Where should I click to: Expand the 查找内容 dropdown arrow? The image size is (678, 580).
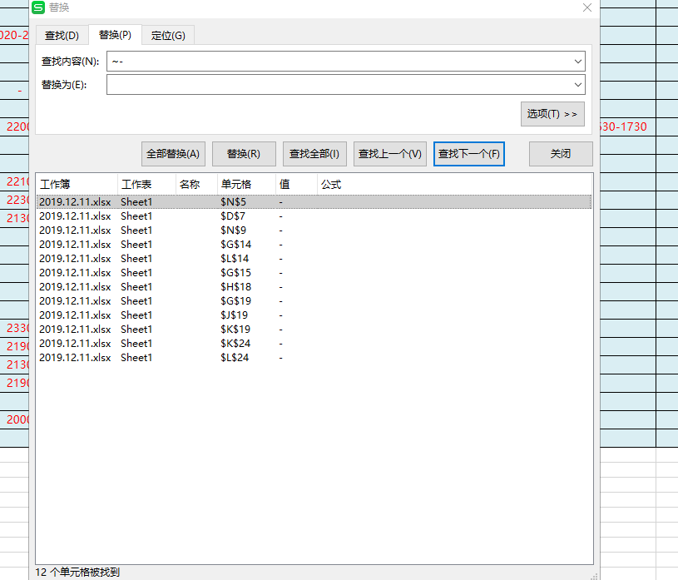pos(577,62)
